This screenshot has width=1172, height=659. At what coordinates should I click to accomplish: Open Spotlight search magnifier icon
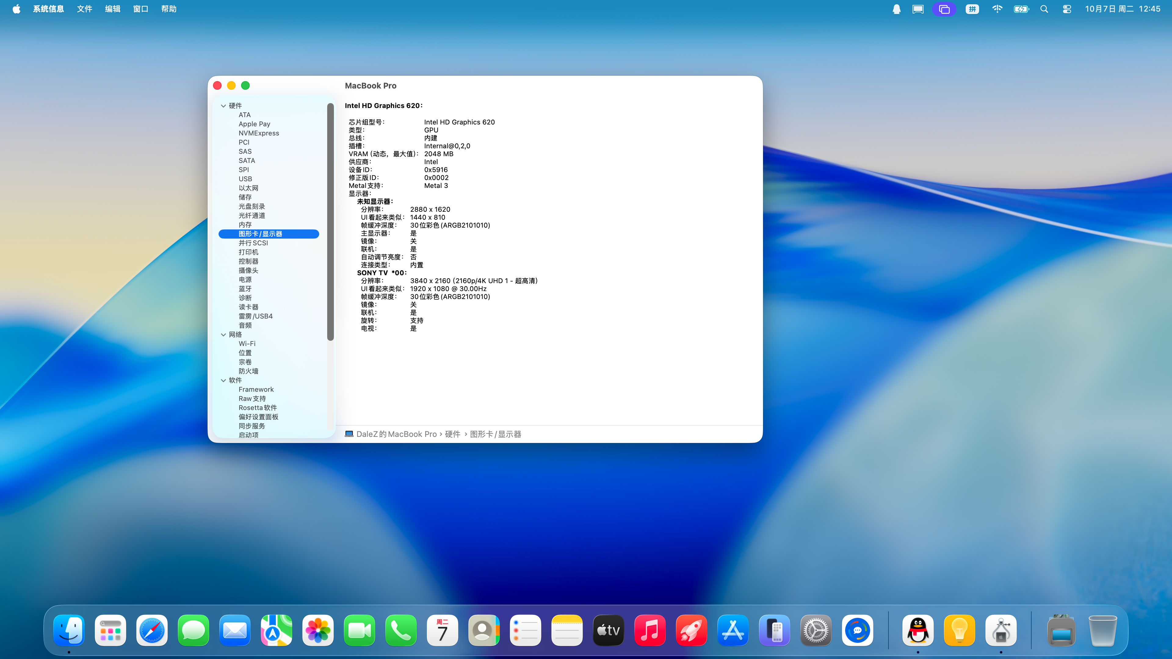(x=1044, y=9)
